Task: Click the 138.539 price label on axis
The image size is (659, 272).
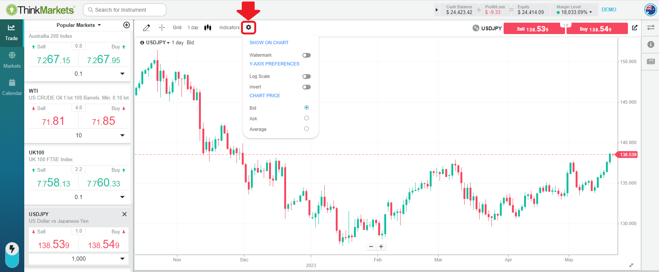Action: click(x=628, y=155)
